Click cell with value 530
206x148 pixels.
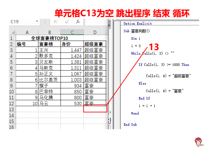pos(72,104)
